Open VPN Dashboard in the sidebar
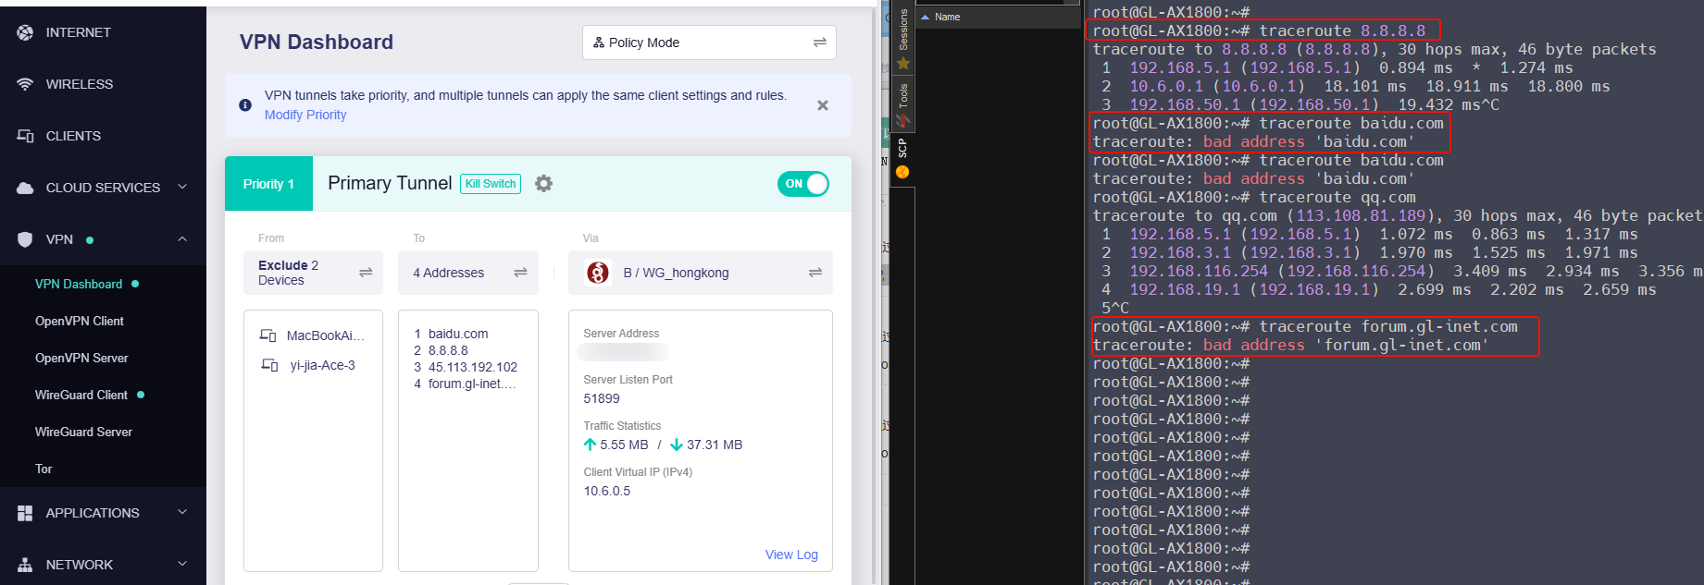The width and height of the screenshot is (1704, 585). 79,284
